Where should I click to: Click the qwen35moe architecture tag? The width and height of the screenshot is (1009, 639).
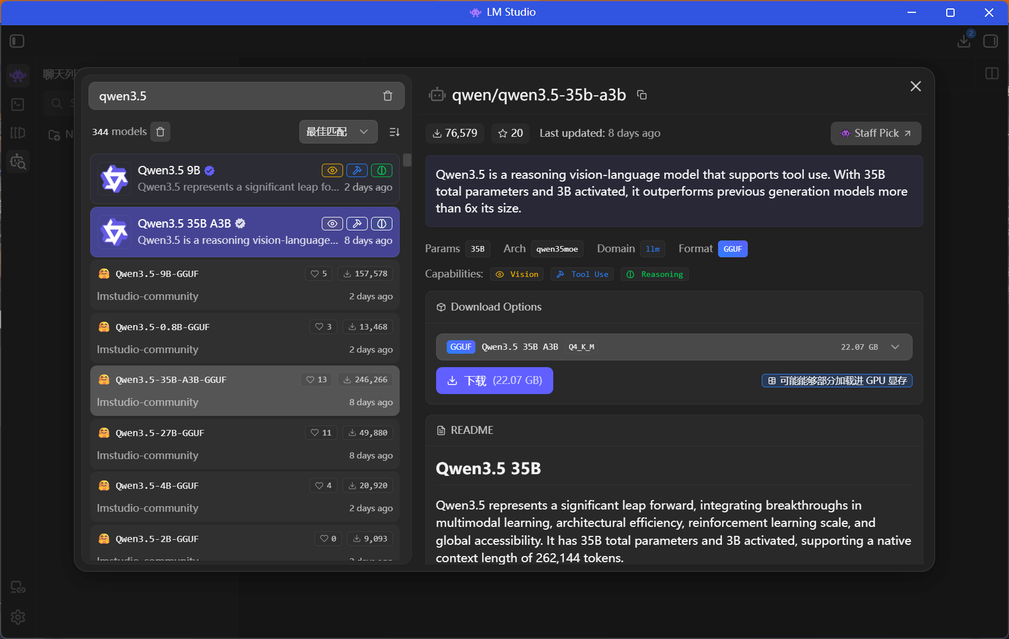pyautogui.click(x=557, y=249)
